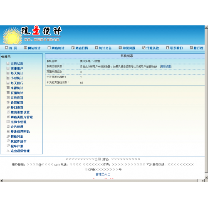This screenshot has height=208, width=208.
Task: Click the icon beside 来源统计
Action: pos(8,88)
